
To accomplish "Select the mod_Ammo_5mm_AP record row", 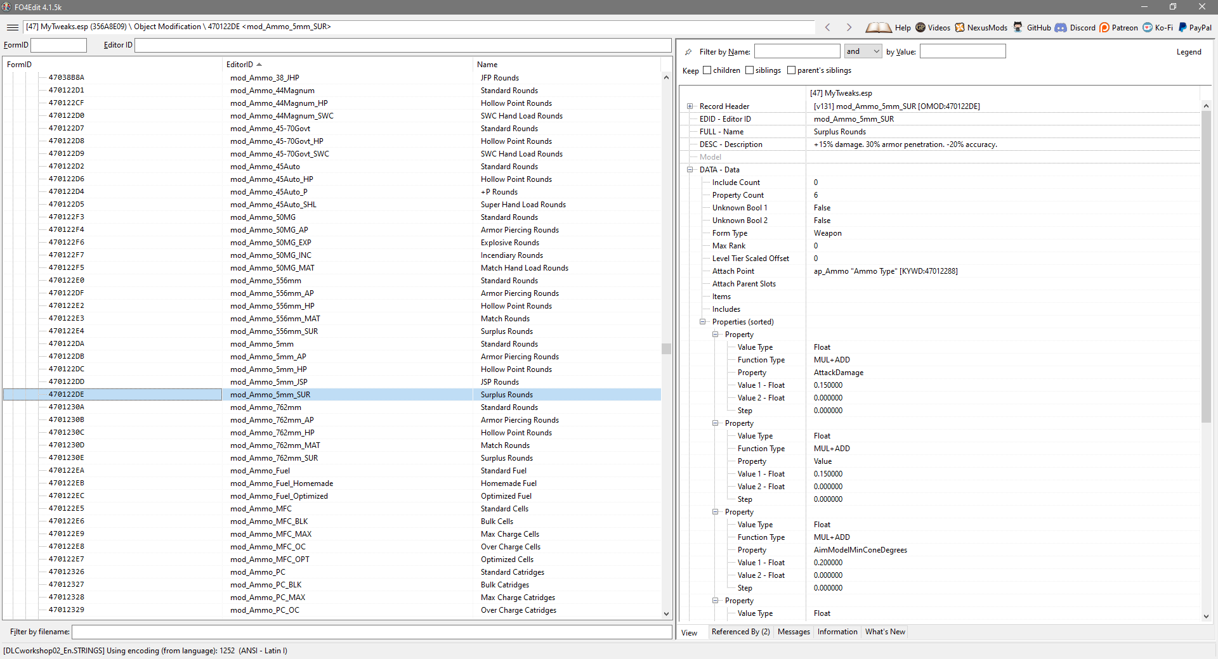I will click(x=332, y=357).
